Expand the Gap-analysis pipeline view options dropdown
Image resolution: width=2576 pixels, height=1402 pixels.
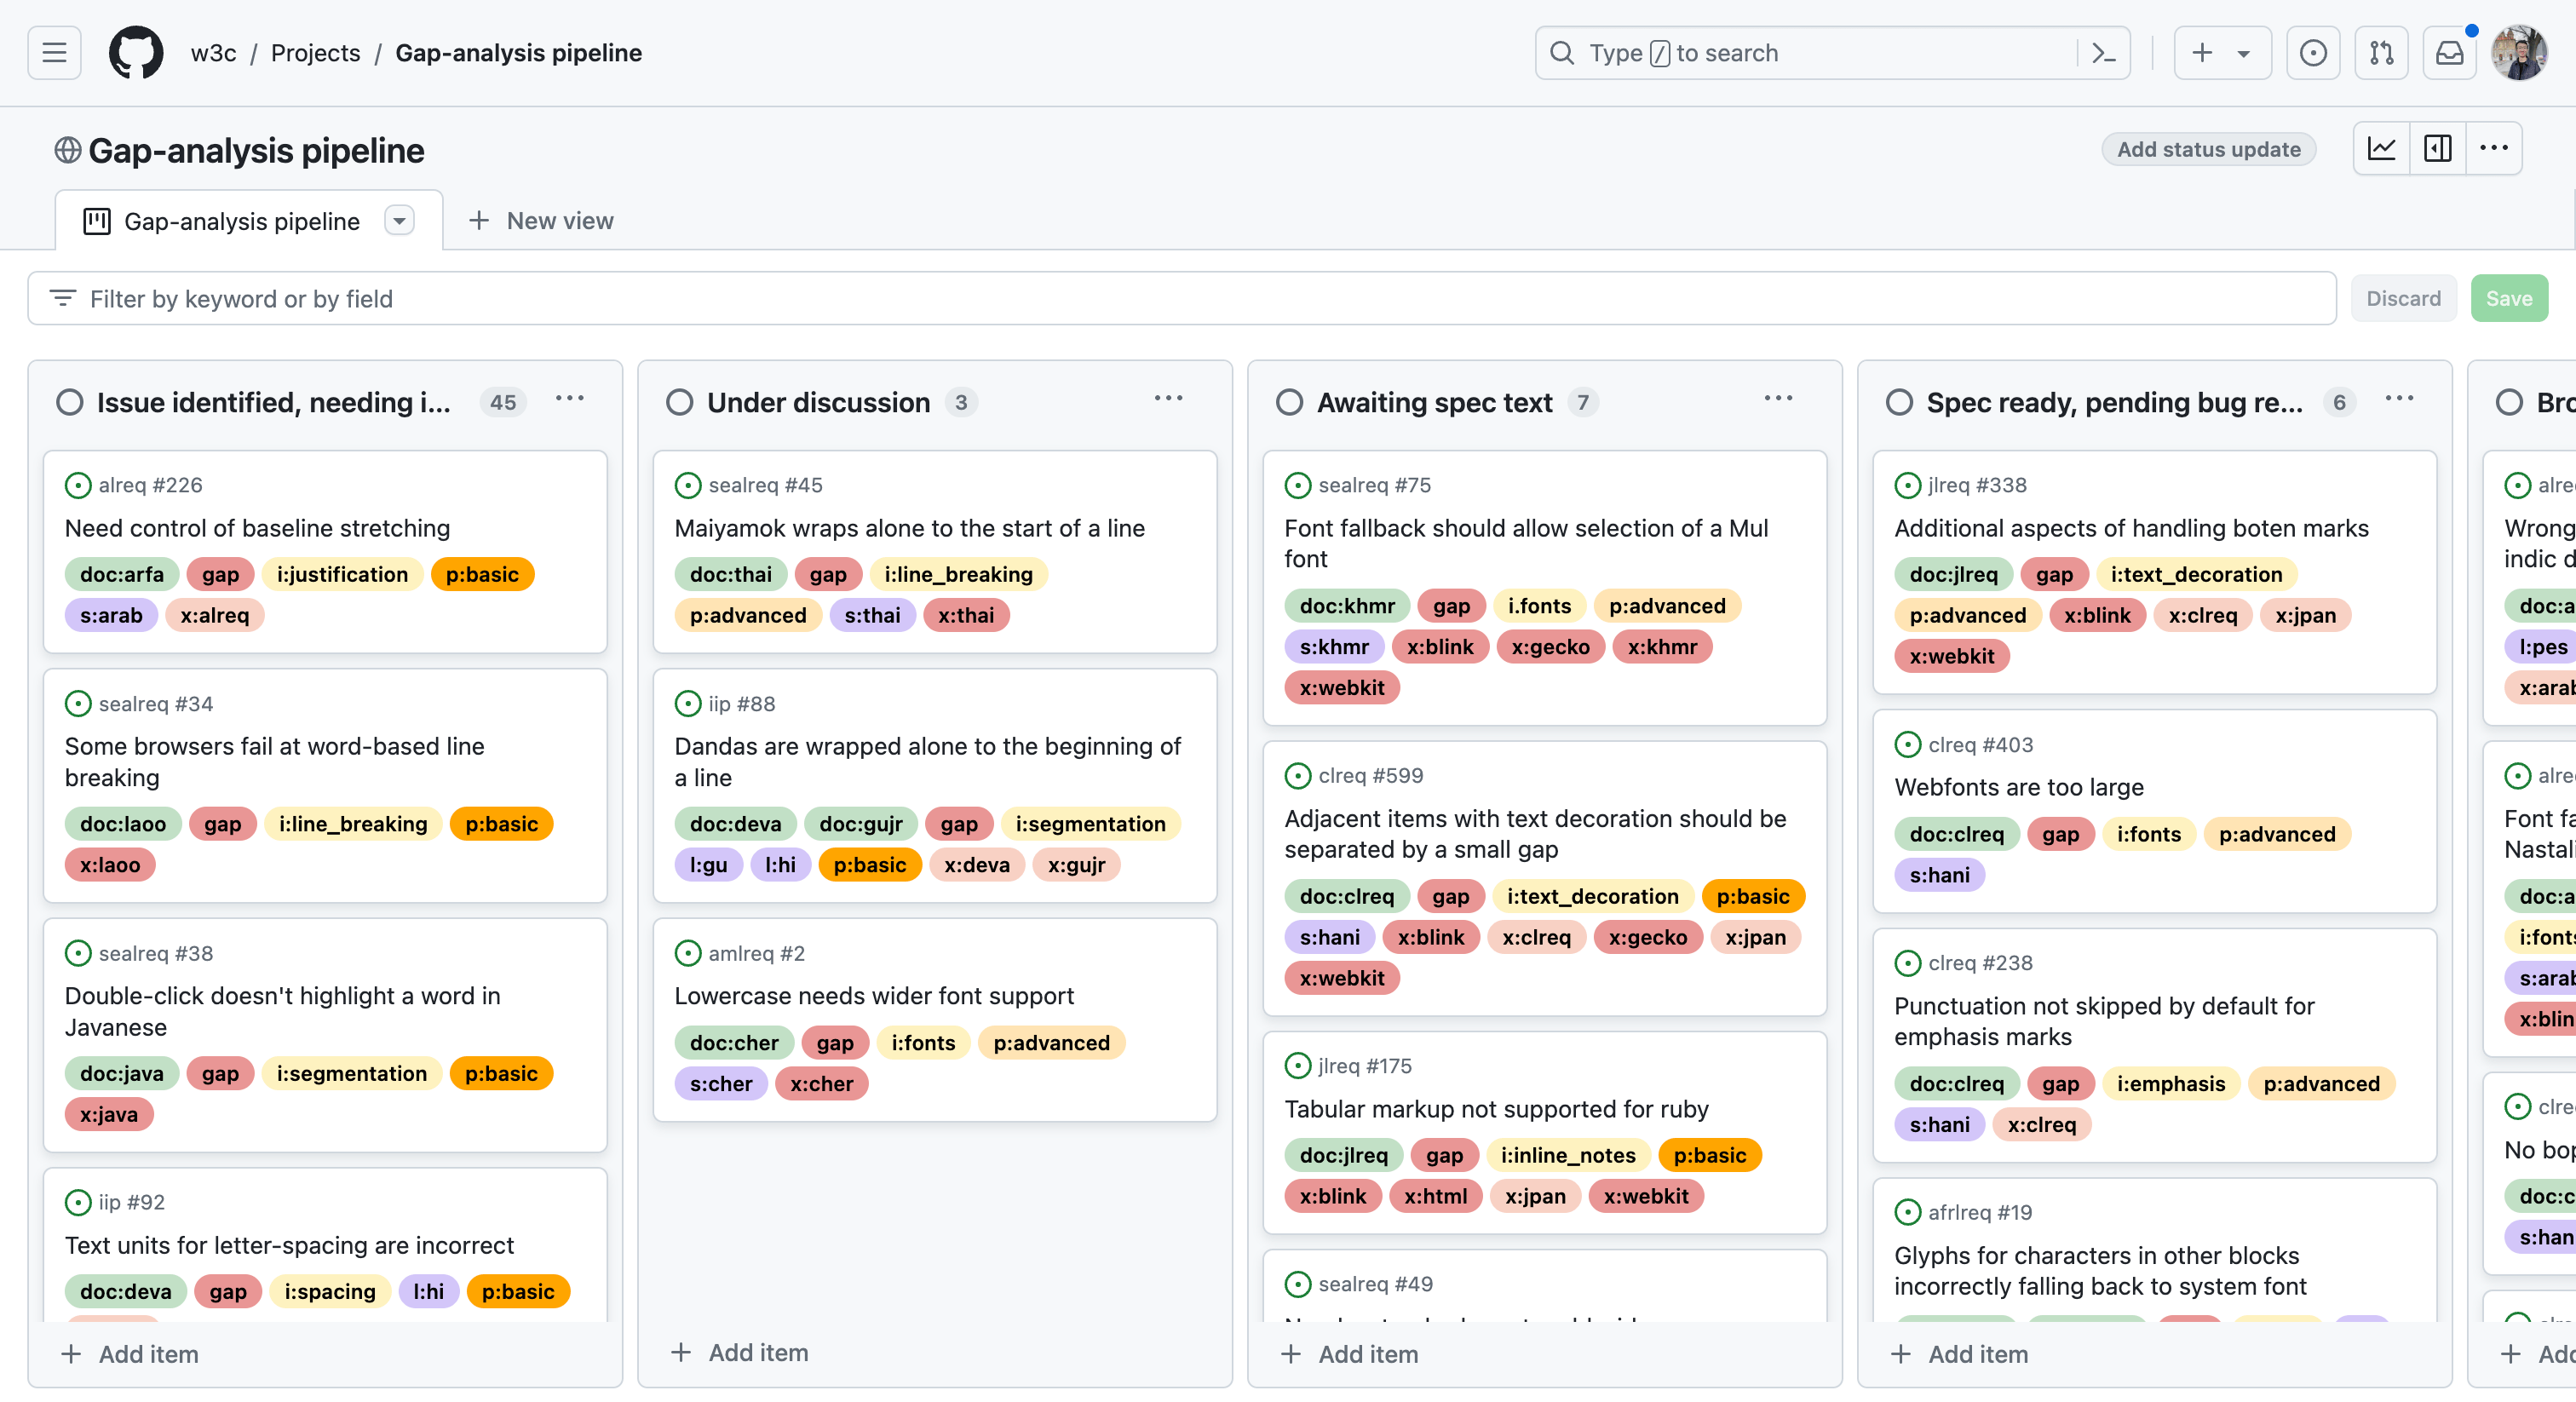(x=399, y=220)
